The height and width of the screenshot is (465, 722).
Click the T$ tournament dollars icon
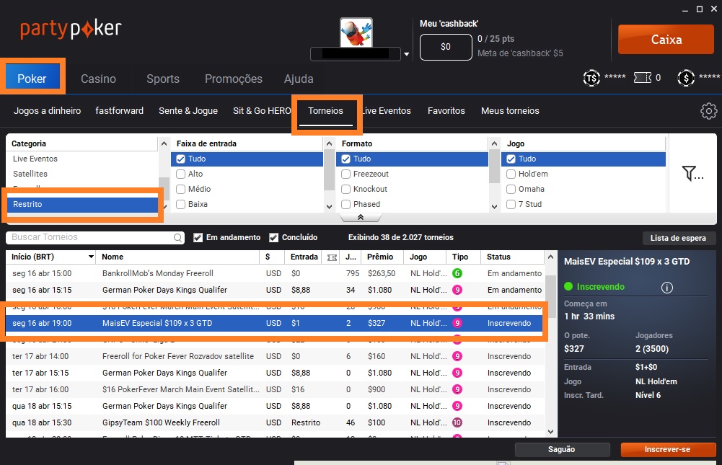point(591,78)
